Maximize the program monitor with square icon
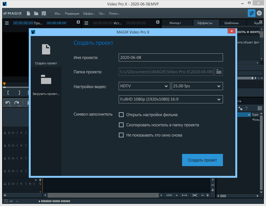 78,22
